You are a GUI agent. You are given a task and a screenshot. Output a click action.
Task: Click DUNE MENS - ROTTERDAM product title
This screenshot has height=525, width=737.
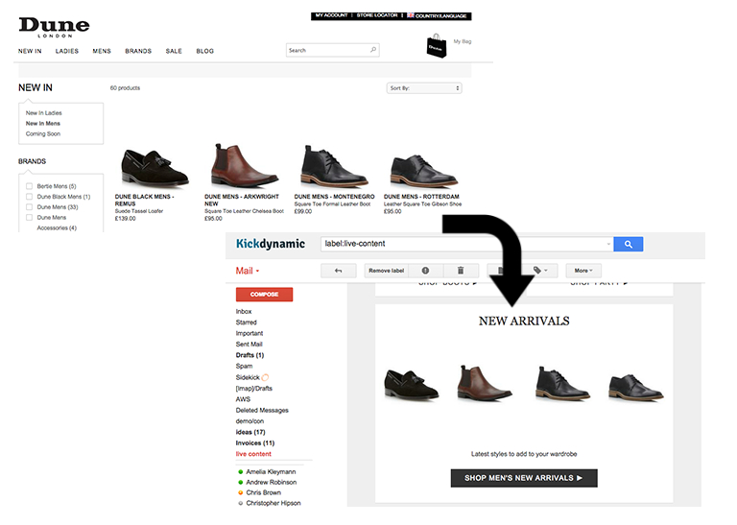click(421, 197)
